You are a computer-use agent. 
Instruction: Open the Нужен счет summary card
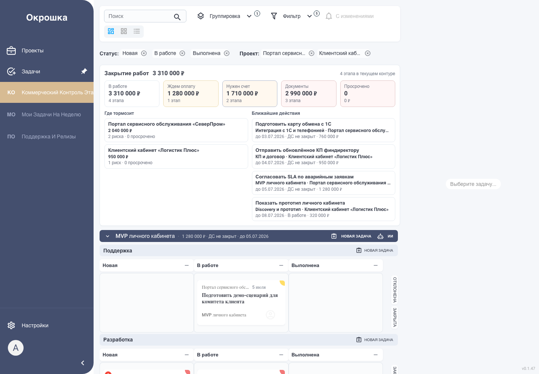250,93
